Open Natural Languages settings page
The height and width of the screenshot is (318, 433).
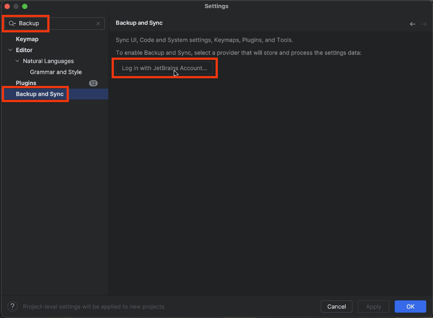pyautogui.click(x=48, y=61)
